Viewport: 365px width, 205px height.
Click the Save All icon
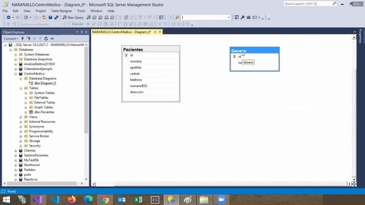pyautogui.click(x=56, y=18)
